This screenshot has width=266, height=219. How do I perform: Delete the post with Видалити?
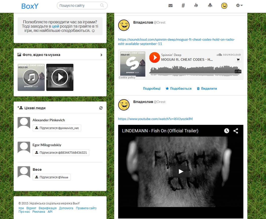point(207,88)
